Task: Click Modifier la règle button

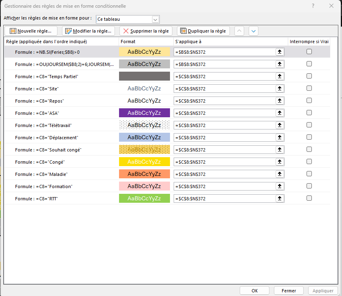Action: pos(88,31)
